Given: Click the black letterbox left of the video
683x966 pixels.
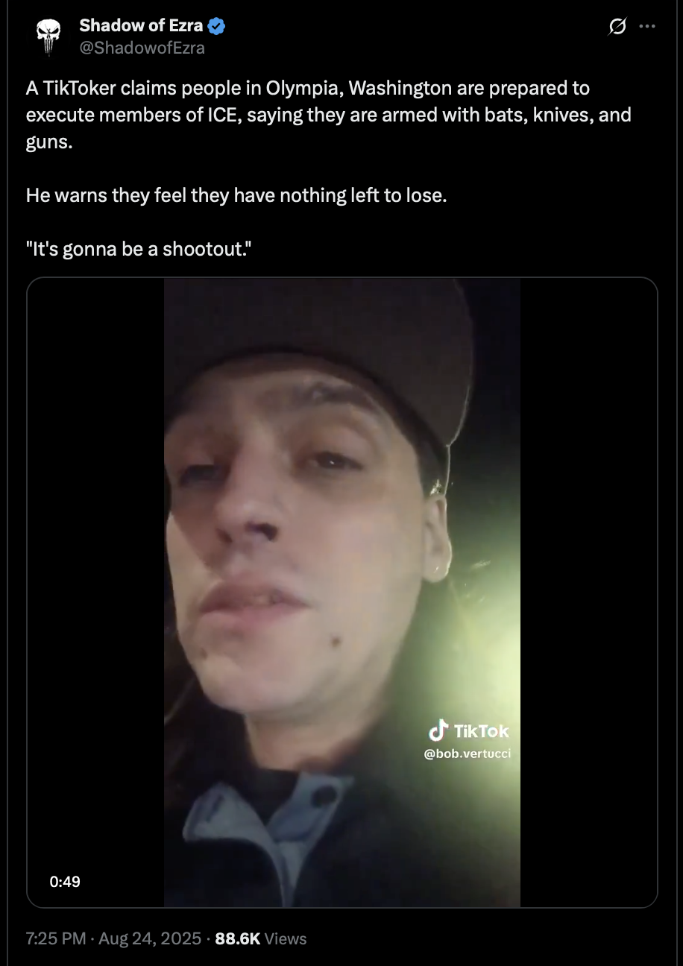Looking at the screenshot, I should (95, 593).
